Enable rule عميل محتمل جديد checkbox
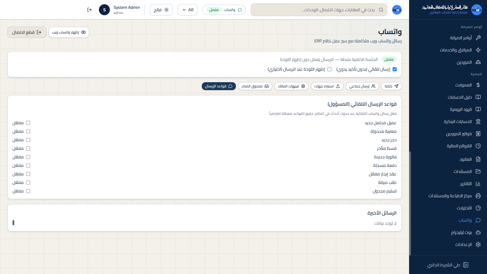The image size is (487, 274). coord(28,123)
